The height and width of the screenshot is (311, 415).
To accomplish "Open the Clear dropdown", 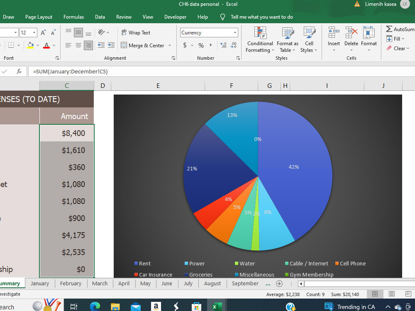I will click(x=398, y=49).
